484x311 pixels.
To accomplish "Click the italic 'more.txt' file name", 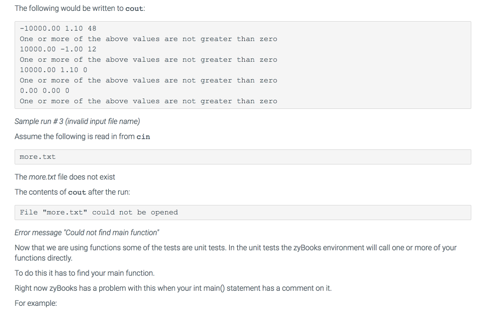I will (42, 177).
